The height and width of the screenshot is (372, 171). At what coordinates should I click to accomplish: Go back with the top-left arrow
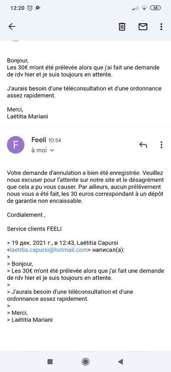(x=12, y=27)
